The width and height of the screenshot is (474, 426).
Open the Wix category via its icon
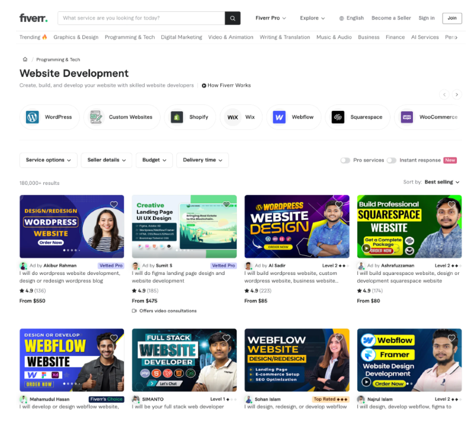tap(232, 117)
